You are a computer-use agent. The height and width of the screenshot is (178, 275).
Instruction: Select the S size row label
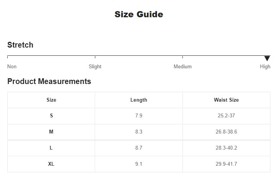click(51, 116)
